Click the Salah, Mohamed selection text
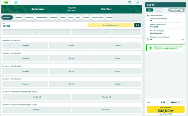The image size is (188, 116). [x=156, y=33]
